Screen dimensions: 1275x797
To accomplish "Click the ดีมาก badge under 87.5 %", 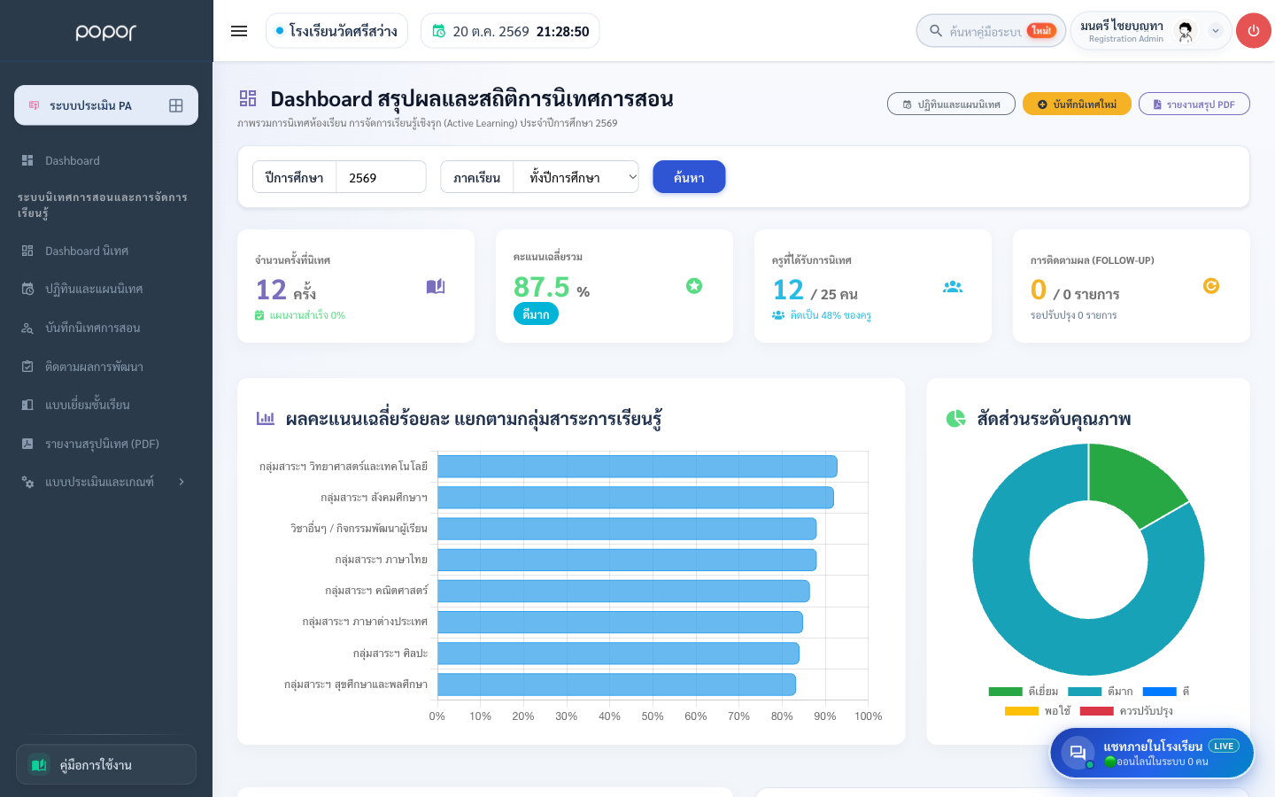I will pyautogui.click(x=536, y=314).
